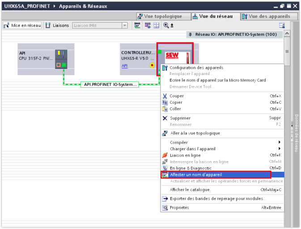Click the scroll up arrow of network view
This screenshot has height=229, width=301.
coord(287,34)
